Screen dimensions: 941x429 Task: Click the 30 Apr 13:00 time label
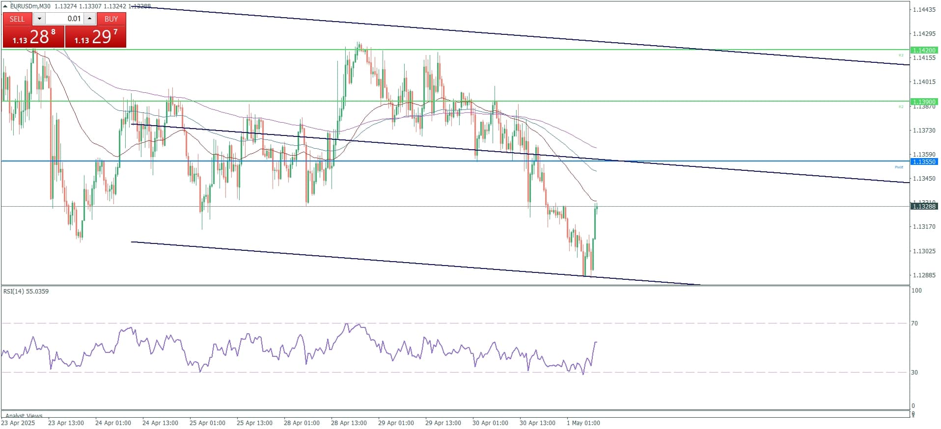537,423
